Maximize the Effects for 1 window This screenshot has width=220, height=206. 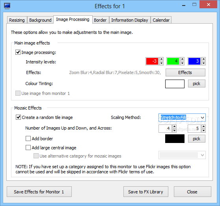(194, 5)
